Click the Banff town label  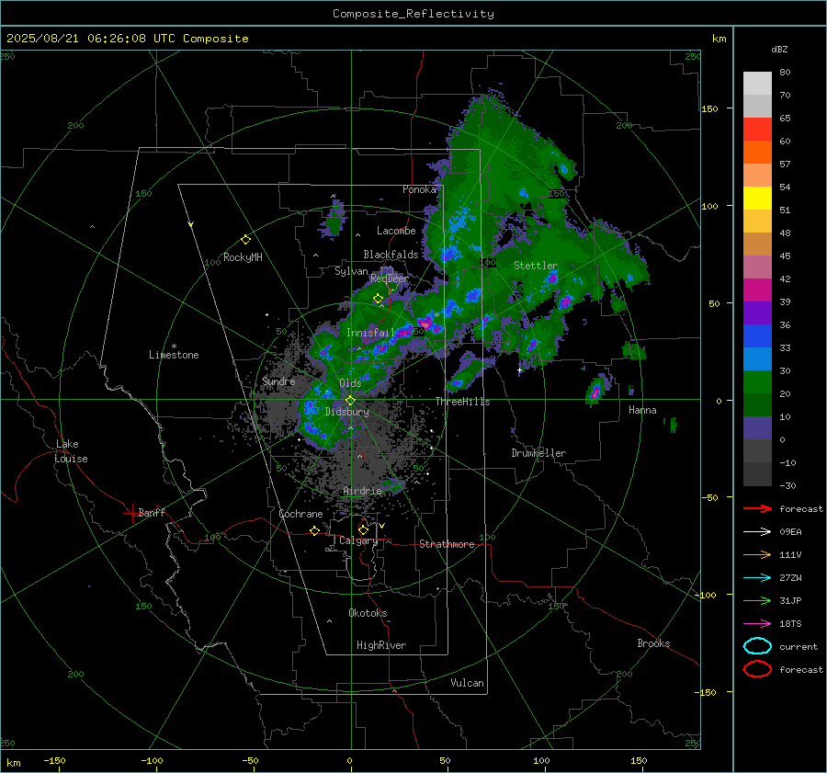(152, 512)
